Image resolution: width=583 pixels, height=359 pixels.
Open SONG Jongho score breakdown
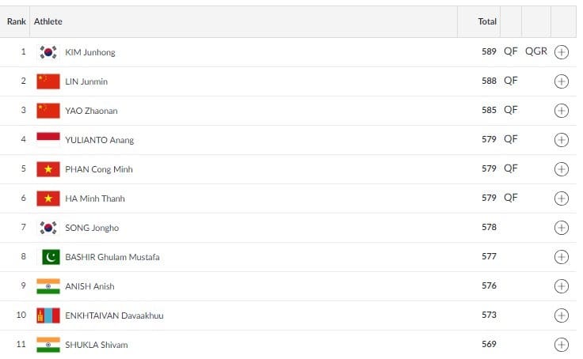click(562, 228)
